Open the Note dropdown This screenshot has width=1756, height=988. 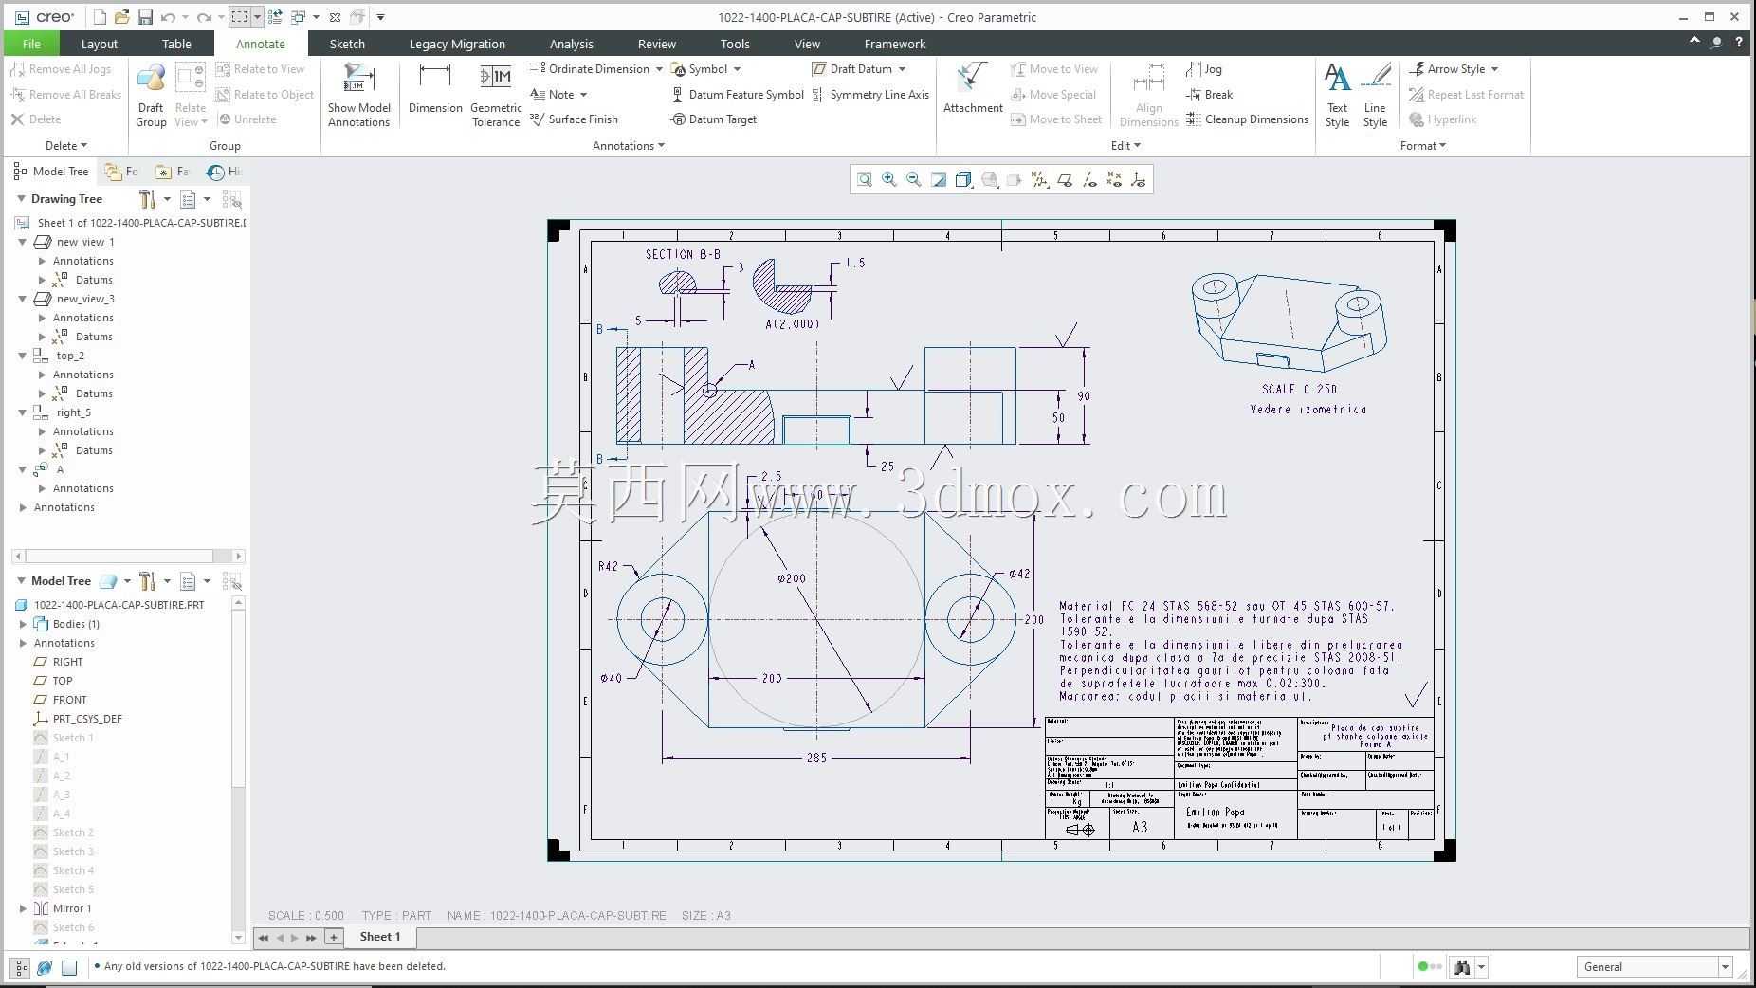583,95
